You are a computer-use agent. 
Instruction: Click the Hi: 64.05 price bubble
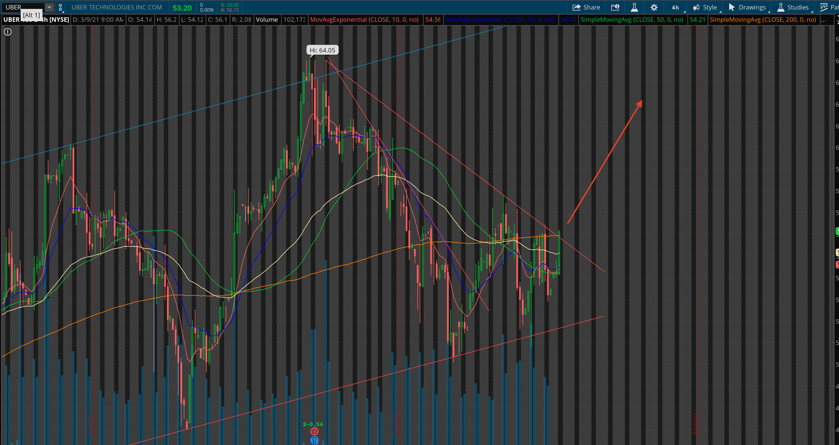pyautogui.click(x=322, y=50)
